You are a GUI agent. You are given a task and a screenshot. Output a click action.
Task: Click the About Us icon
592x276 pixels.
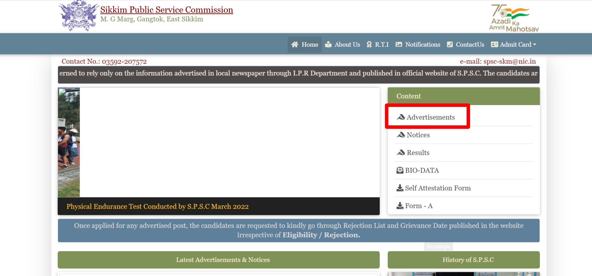pos(328,44)
